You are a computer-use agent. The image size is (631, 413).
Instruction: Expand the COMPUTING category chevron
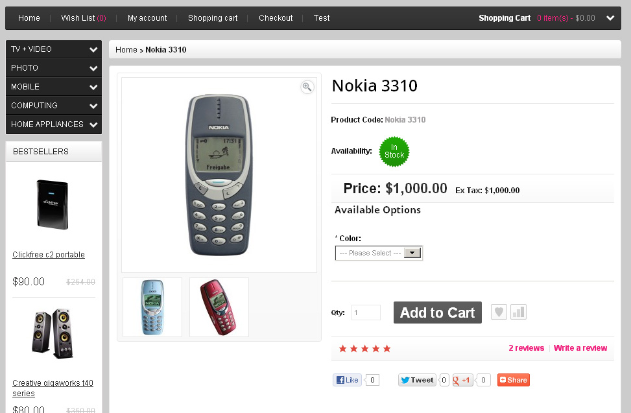(x=94, y=106)
